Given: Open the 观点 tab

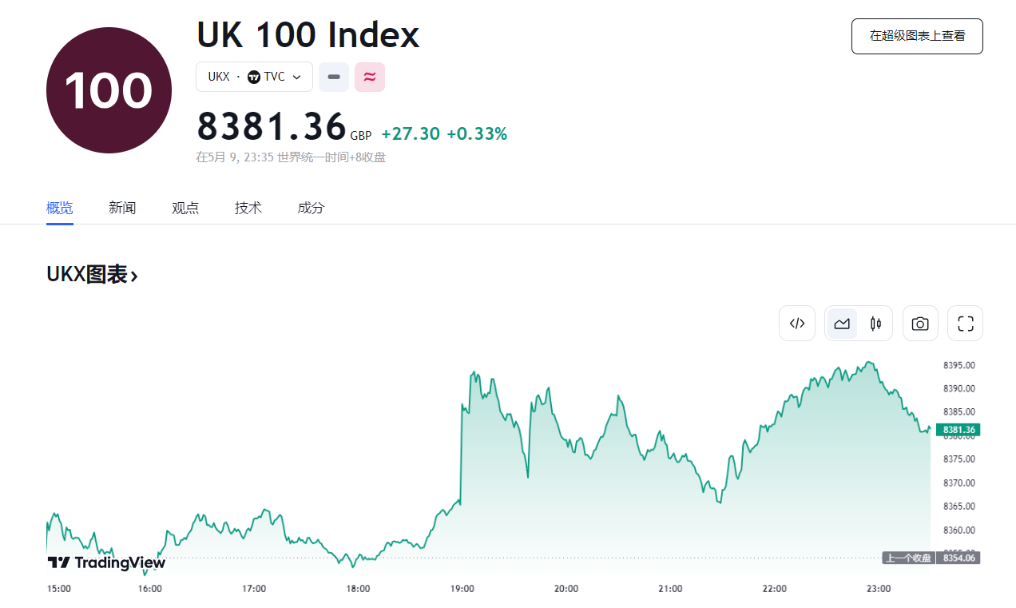Looking at the screenshot, I should pyautogui.click(x=185, y=208).
